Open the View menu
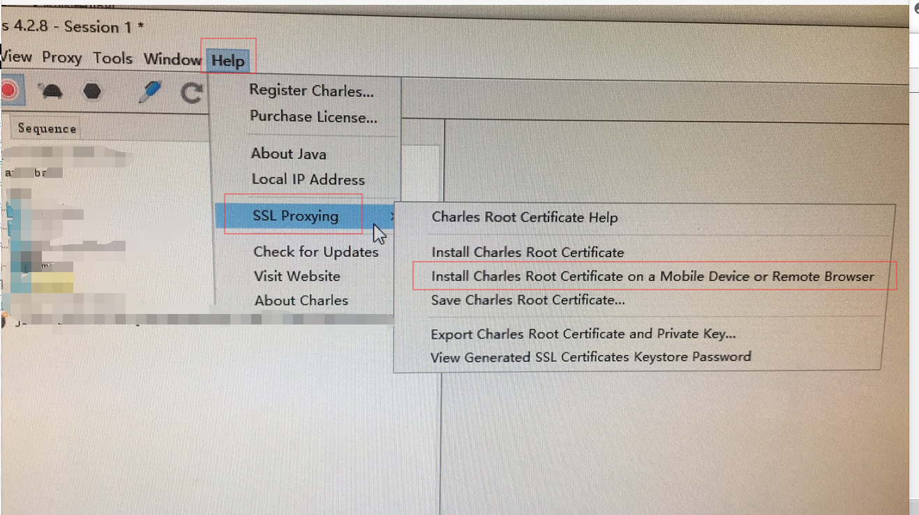 pyautogui.click(x=16, y=57)
